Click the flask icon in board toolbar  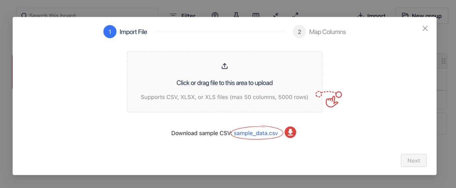click(x=236, y=15)
